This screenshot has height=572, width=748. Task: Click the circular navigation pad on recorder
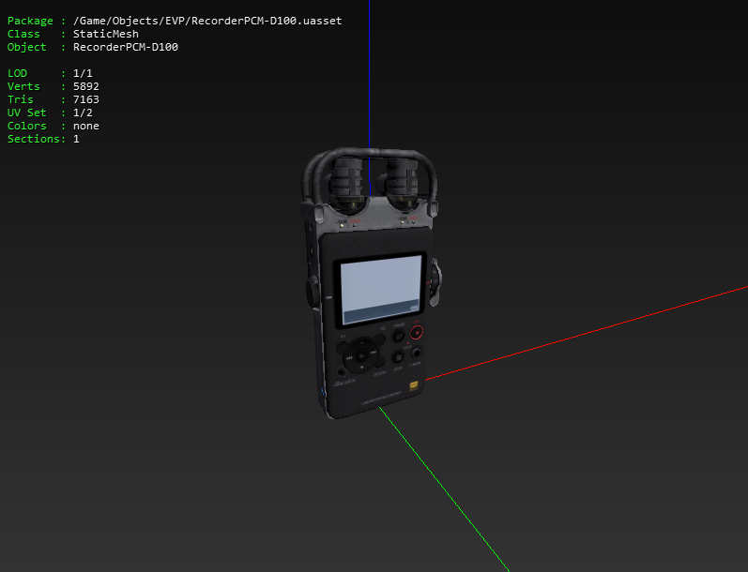[361, 355]
